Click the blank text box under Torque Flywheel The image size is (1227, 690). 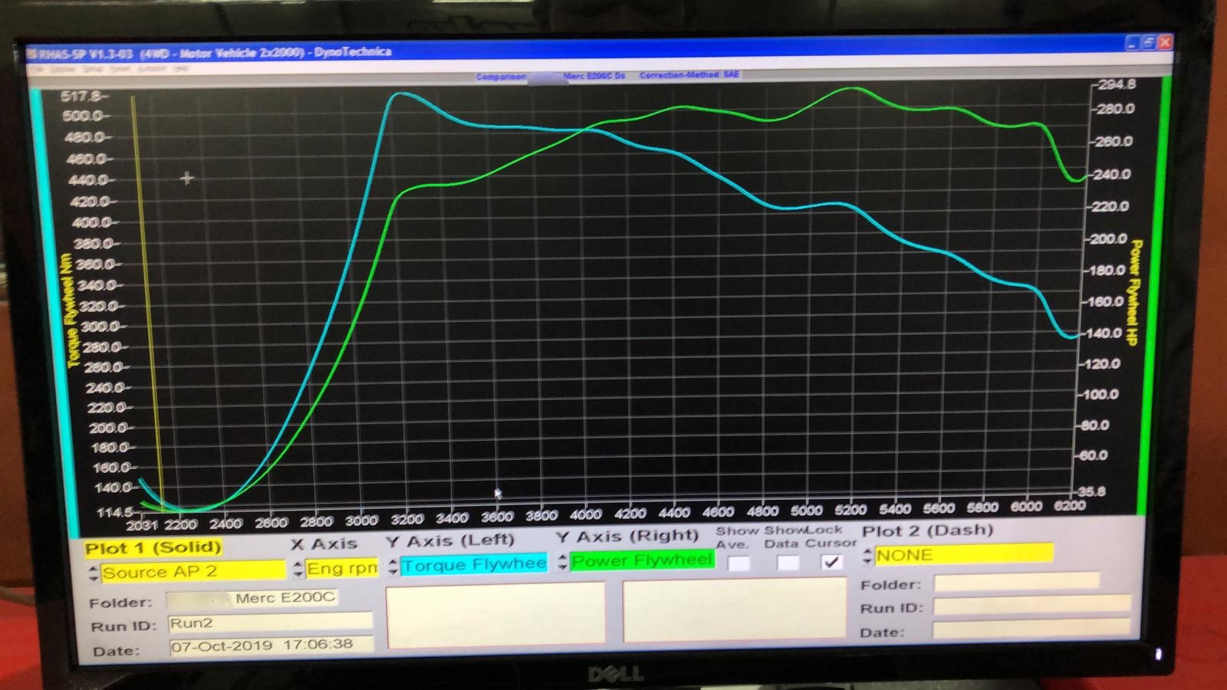[x=495, y=614]
